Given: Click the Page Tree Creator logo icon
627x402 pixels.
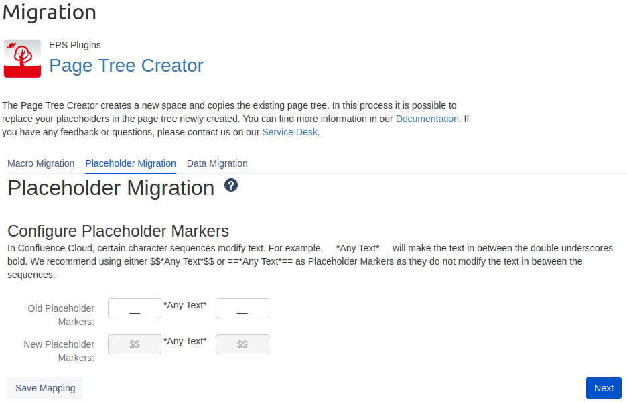Looking at the screenshot, I should tap(22, 58).
